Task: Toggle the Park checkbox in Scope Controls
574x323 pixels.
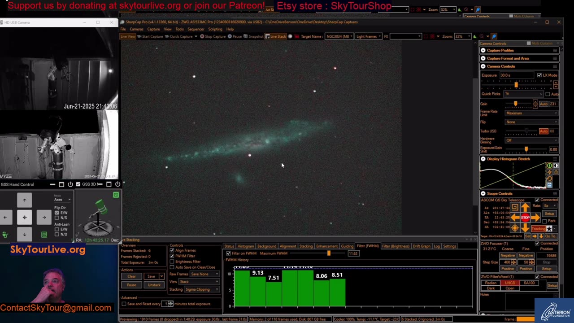Action: pyautogui.click(x=544, y=221)
